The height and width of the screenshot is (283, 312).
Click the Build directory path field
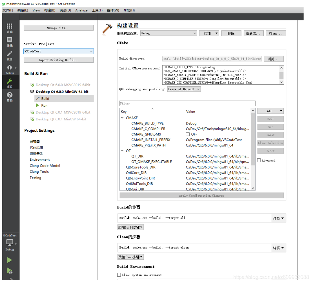pos(212,59)
